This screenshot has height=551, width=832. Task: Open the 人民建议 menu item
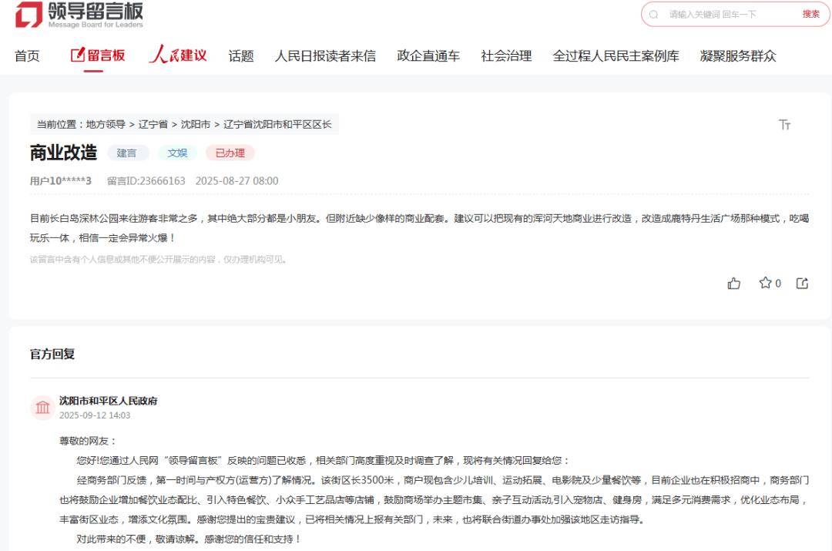tap(178, 55)
